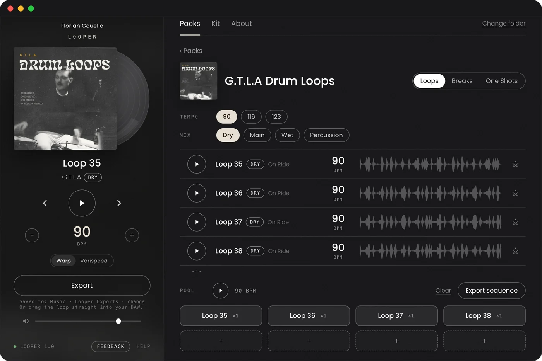Start the main player play button
Screen dimensions: 542x361
pos(82,203)
